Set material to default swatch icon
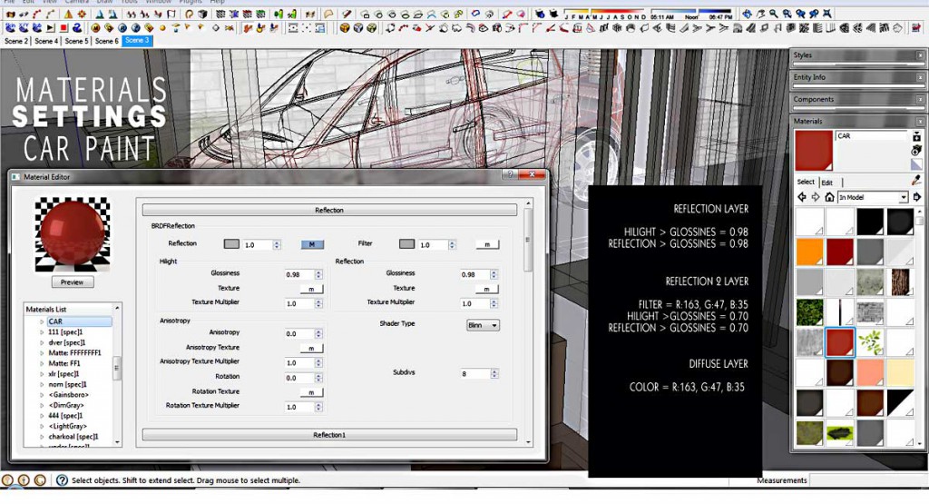 coord(916,164)
